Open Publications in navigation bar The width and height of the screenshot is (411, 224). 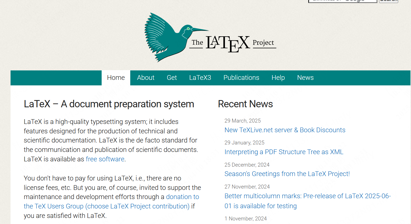click(x=241, y=78)
